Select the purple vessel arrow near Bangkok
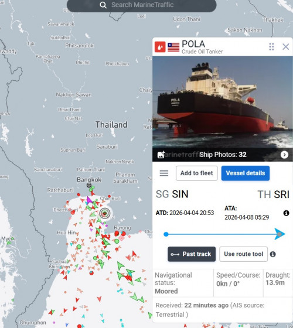 pyautogui.click(x=89, y=200)
